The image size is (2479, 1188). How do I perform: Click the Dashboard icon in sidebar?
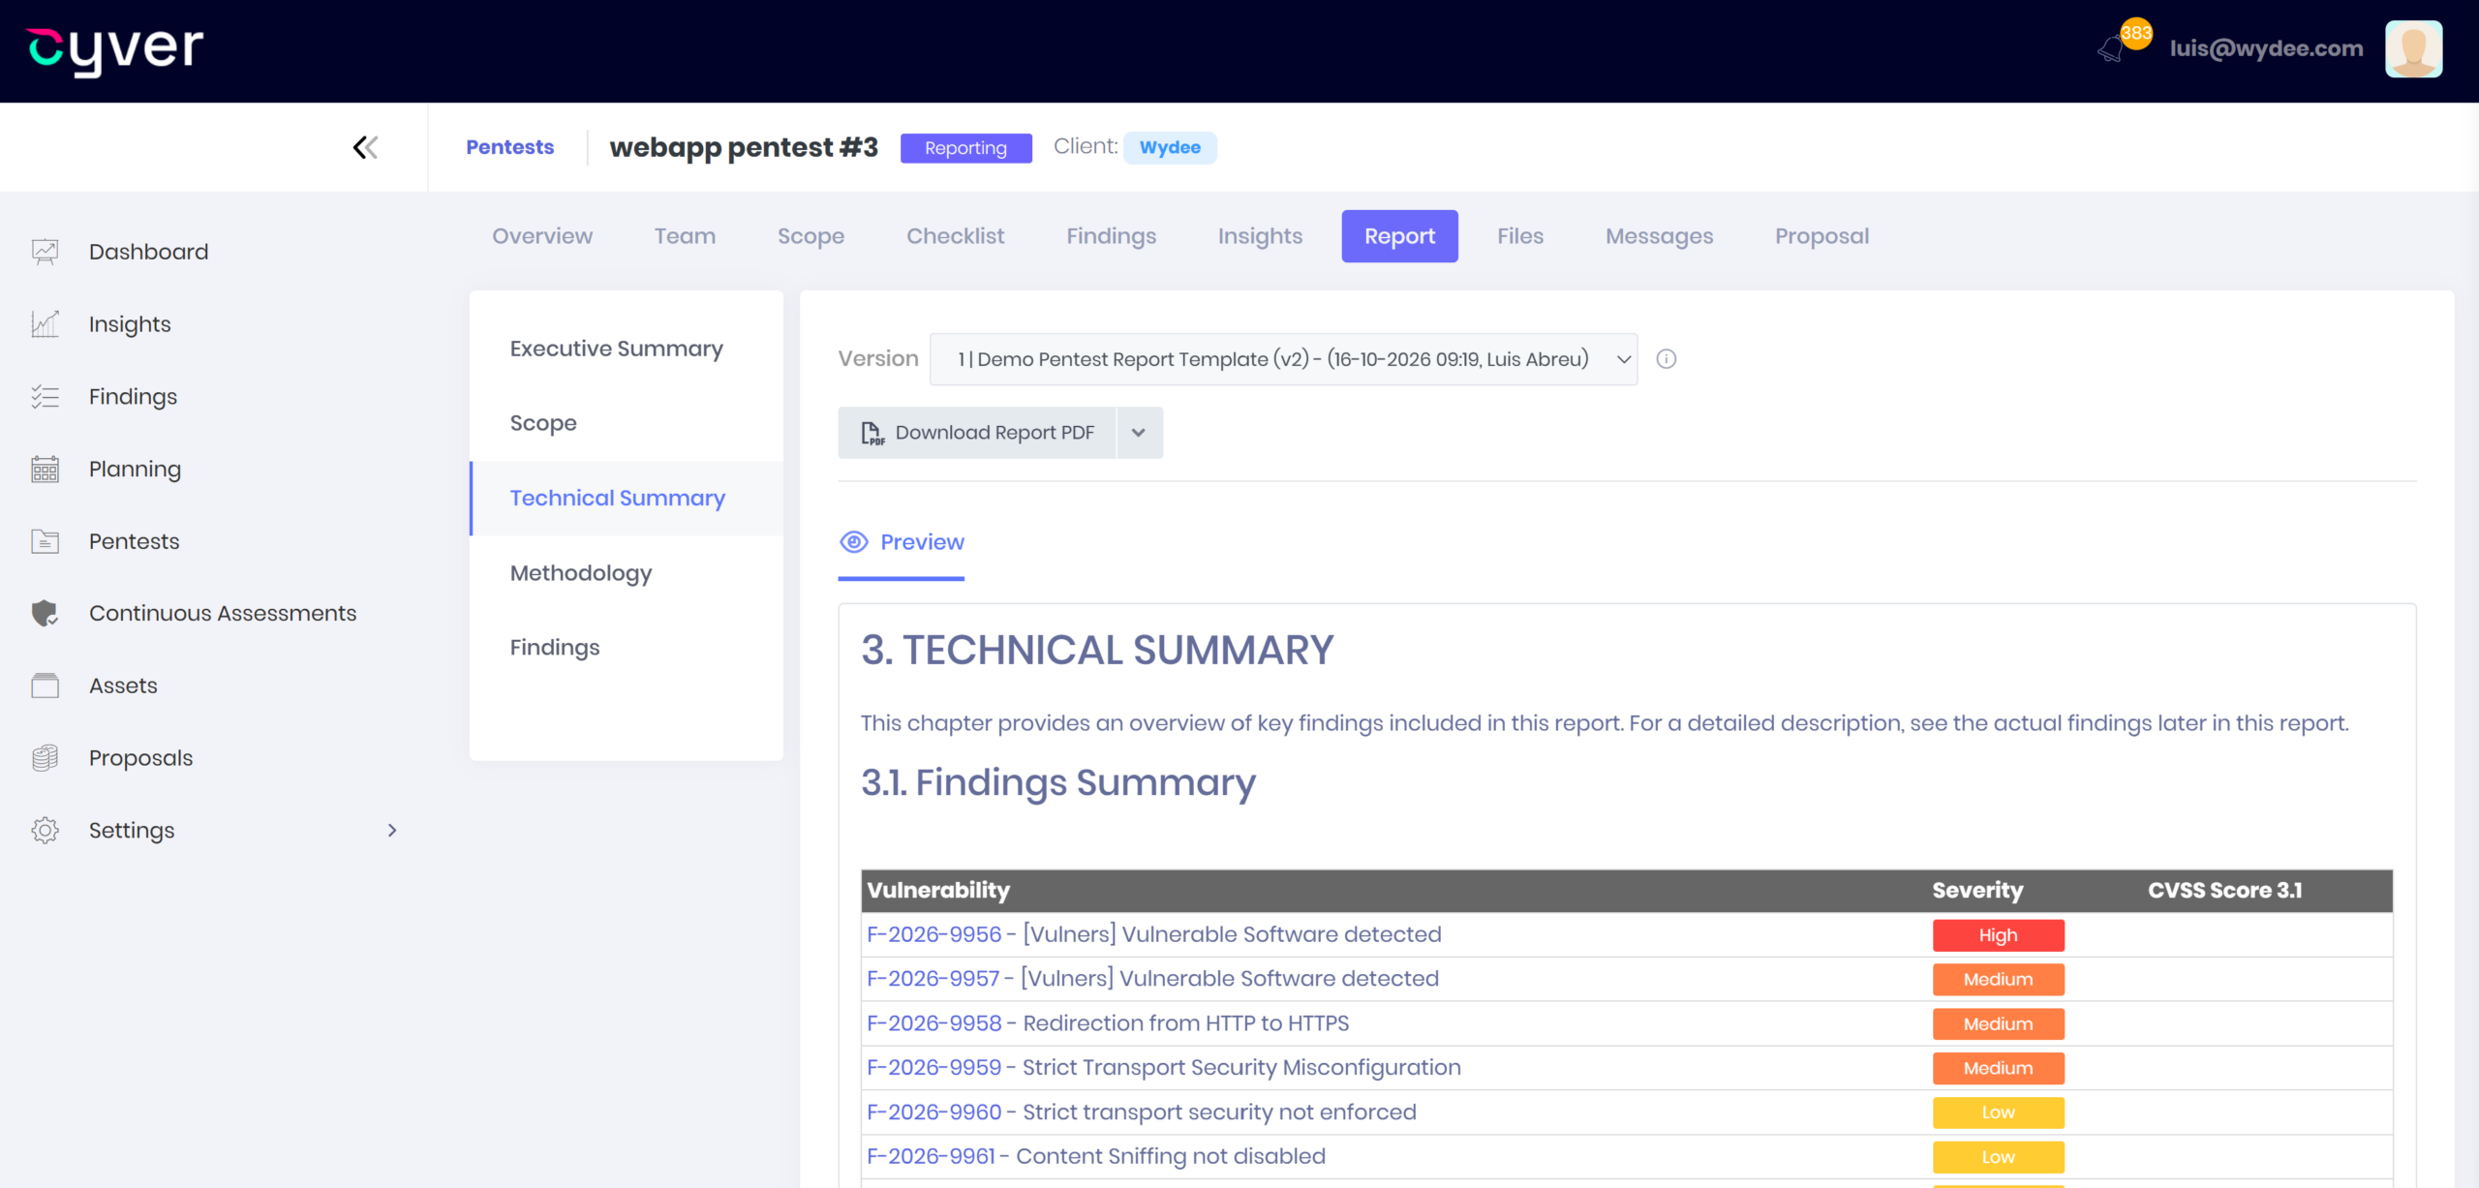[45, 252]
